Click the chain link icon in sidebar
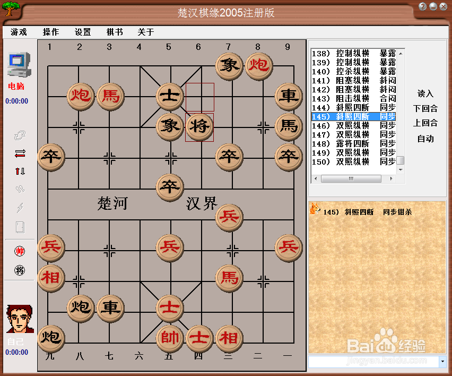Viewport: 452px width, 376px height. pyautogui.click(x=20, y=135)
